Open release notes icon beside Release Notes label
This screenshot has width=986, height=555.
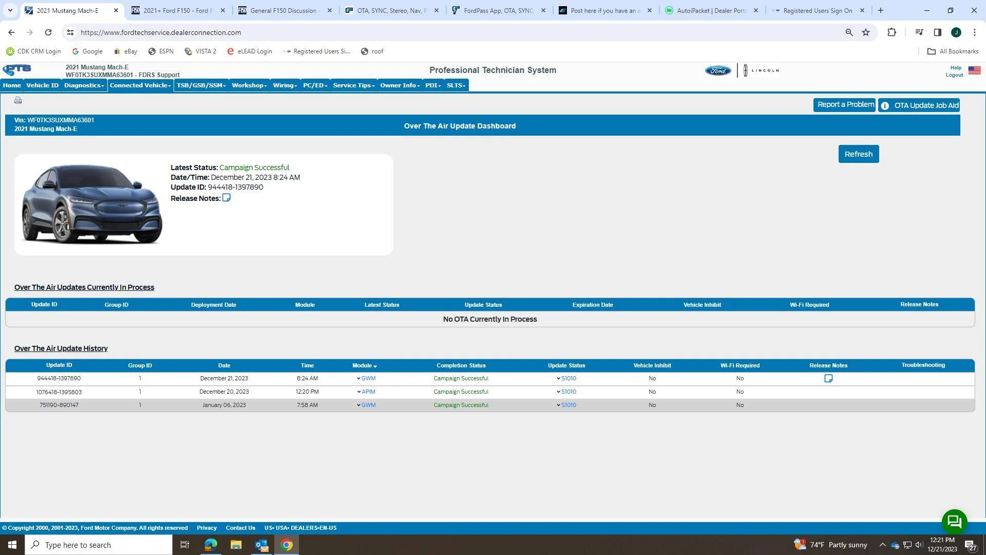(226, 198)
